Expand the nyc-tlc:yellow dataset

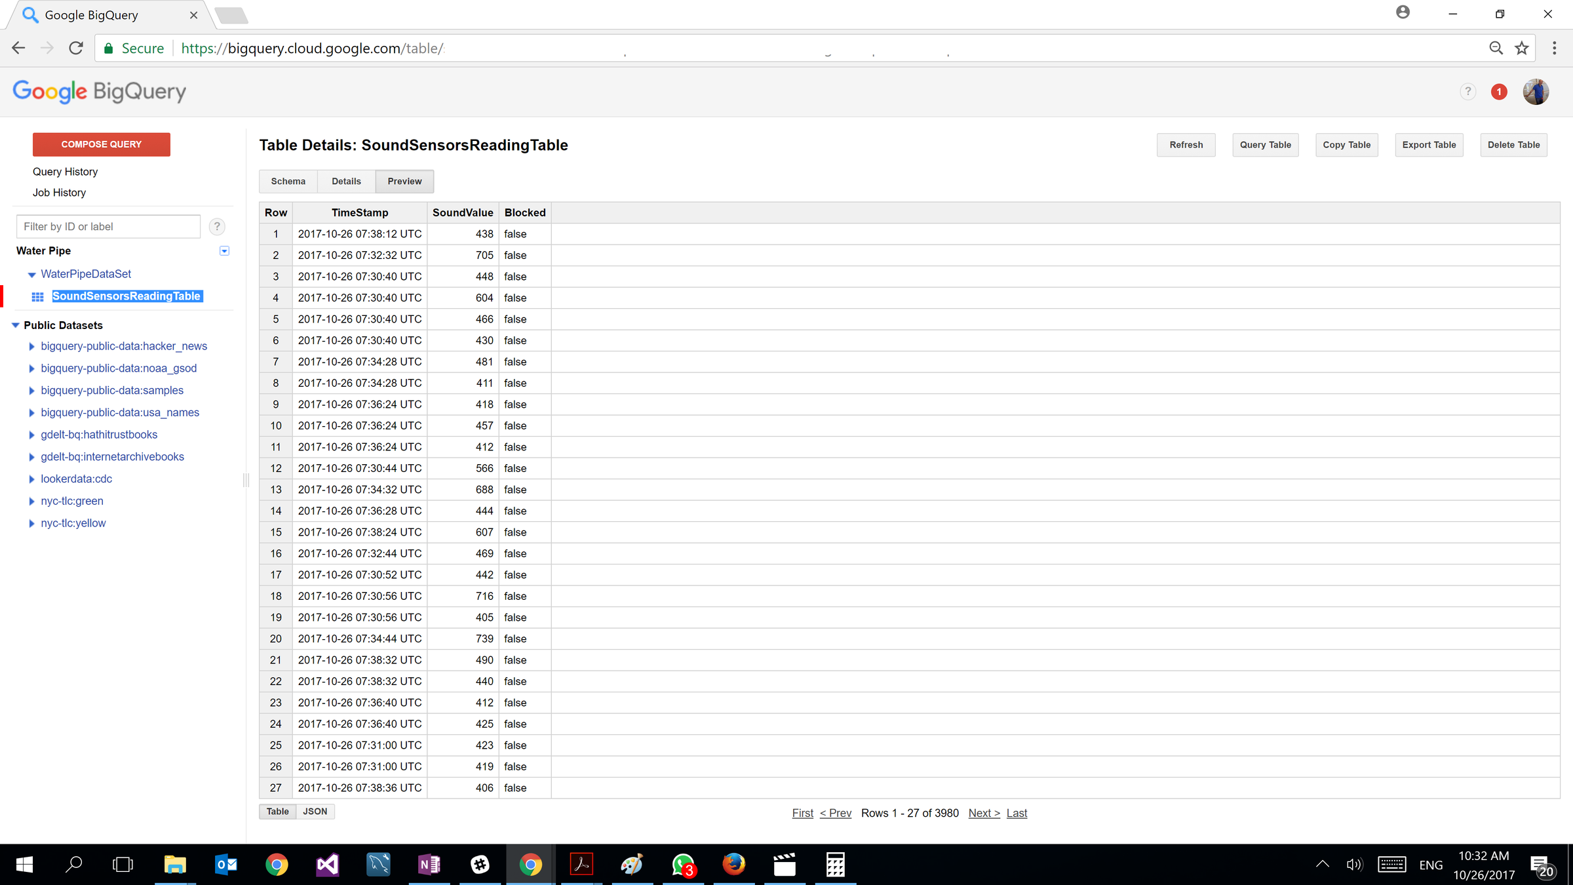click(31, 523)
